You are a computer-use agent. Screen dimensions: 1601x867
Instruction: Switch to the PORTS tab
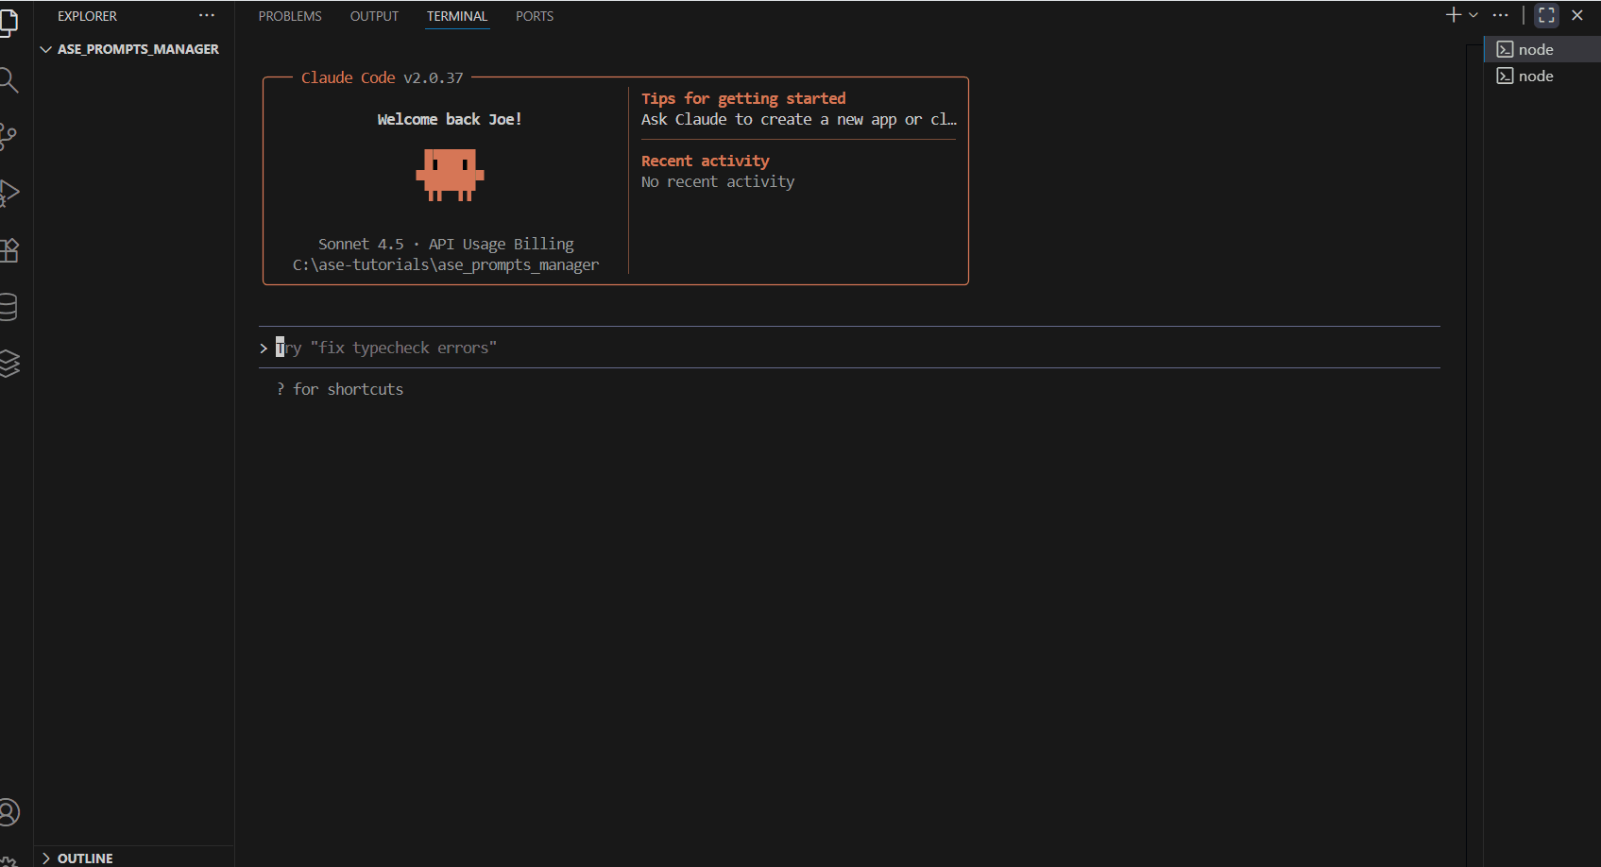pos(535,16)
